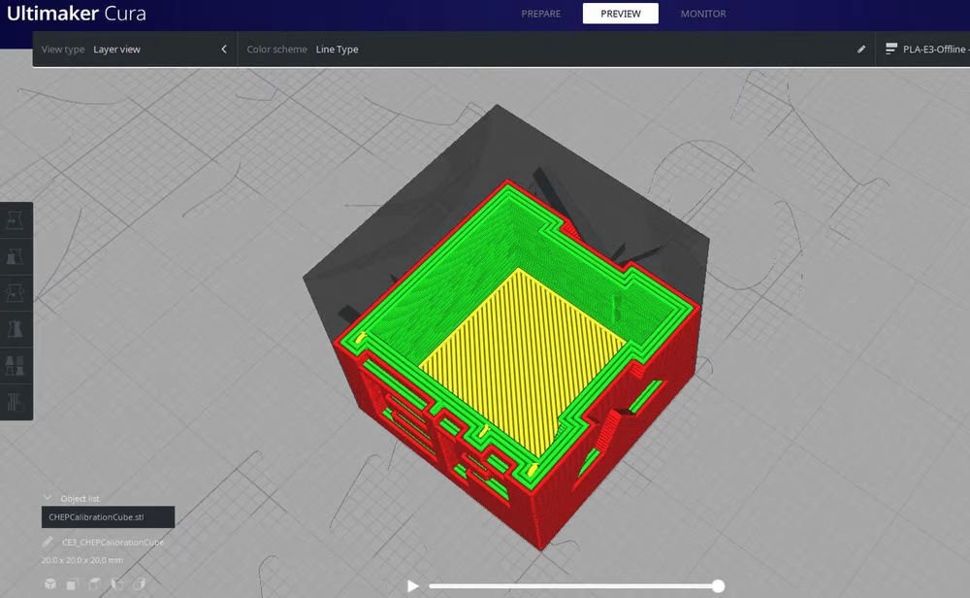Collapse View type panel with arrow
This screenshot has width=970, height=598.
224,49
